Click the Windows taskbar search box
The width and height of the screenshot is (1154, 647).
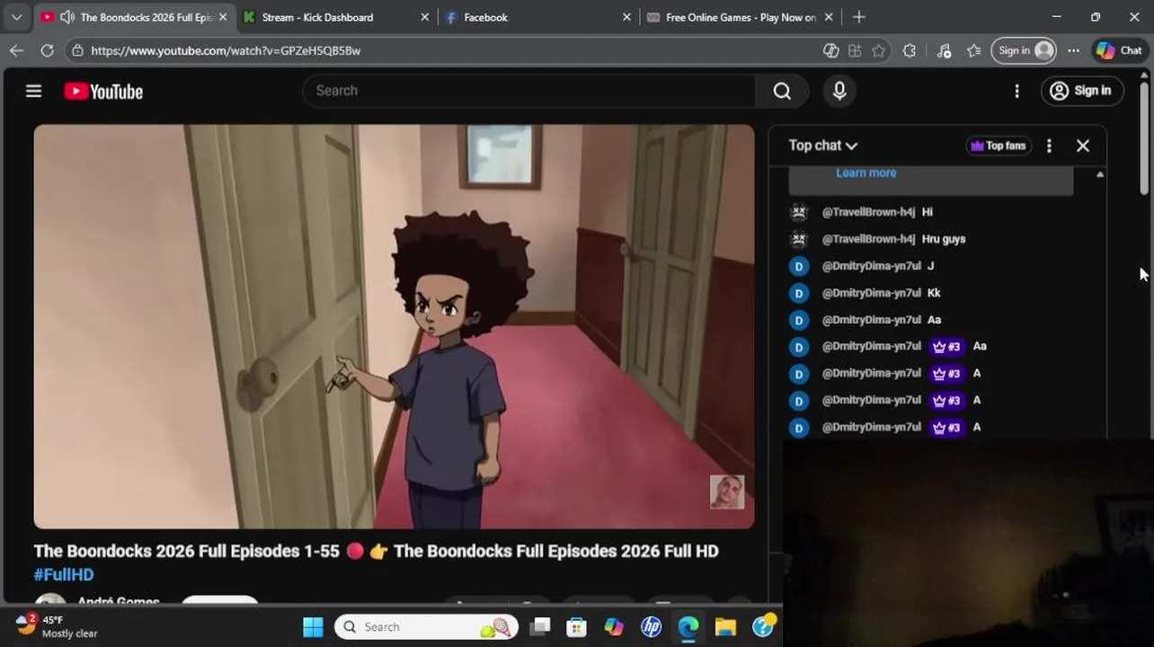426,627
